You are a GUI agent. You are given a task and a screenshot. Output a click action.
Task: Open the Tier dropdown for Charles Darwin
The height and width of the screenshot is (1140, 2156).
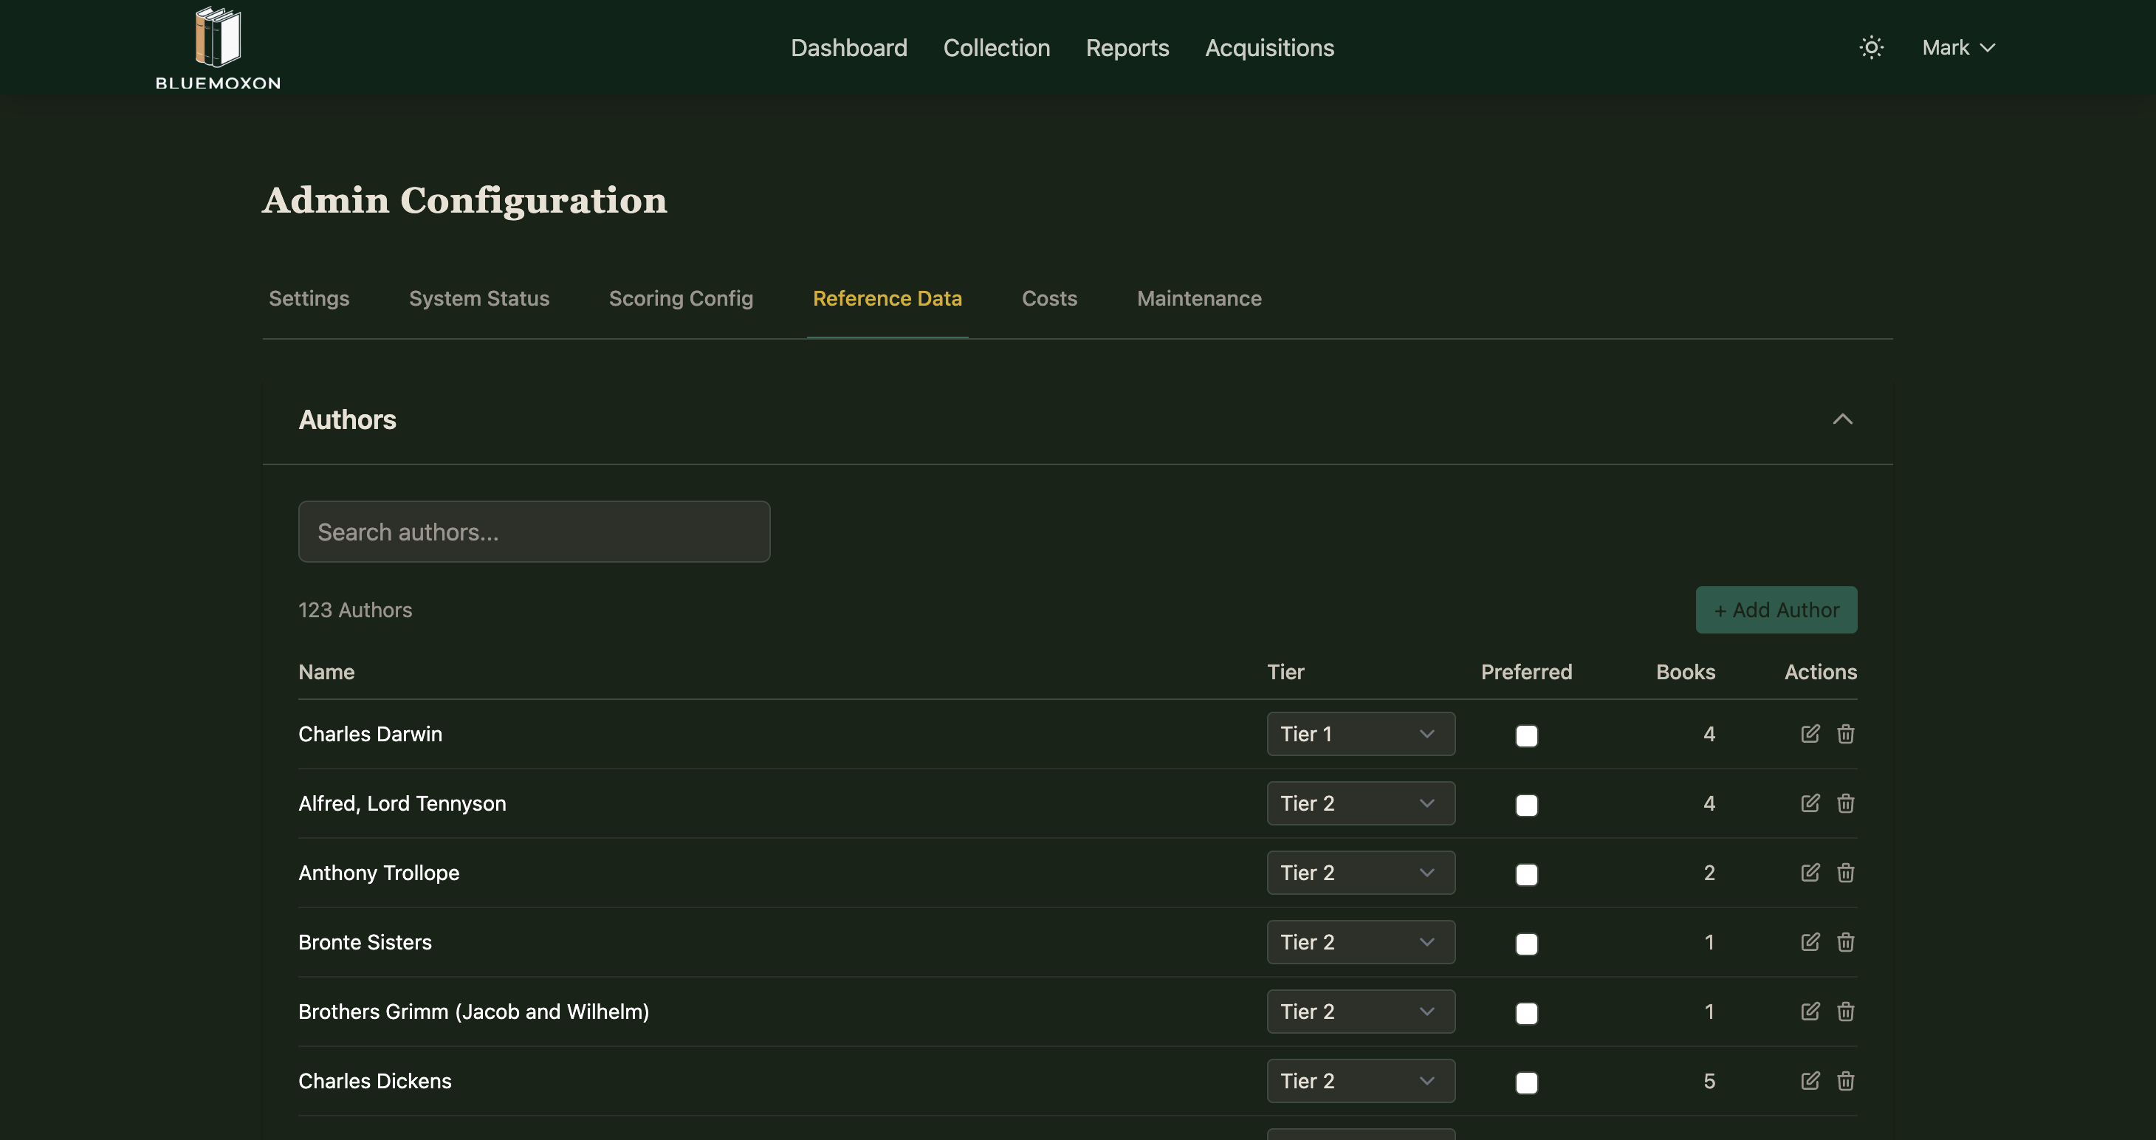1360,734
